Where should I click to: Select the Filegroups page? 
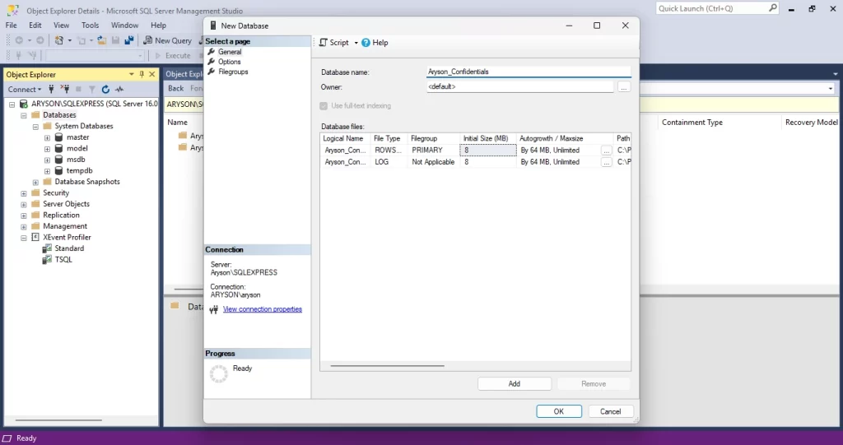click(233, 72)
